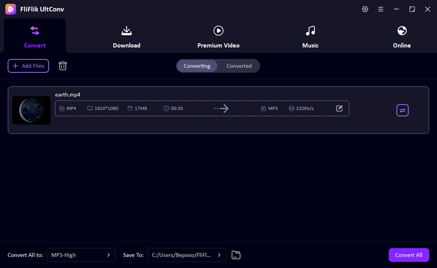The image size is (437, 268).
Task: Click the 00:30 duration value
Action: (x=177, y=108)
